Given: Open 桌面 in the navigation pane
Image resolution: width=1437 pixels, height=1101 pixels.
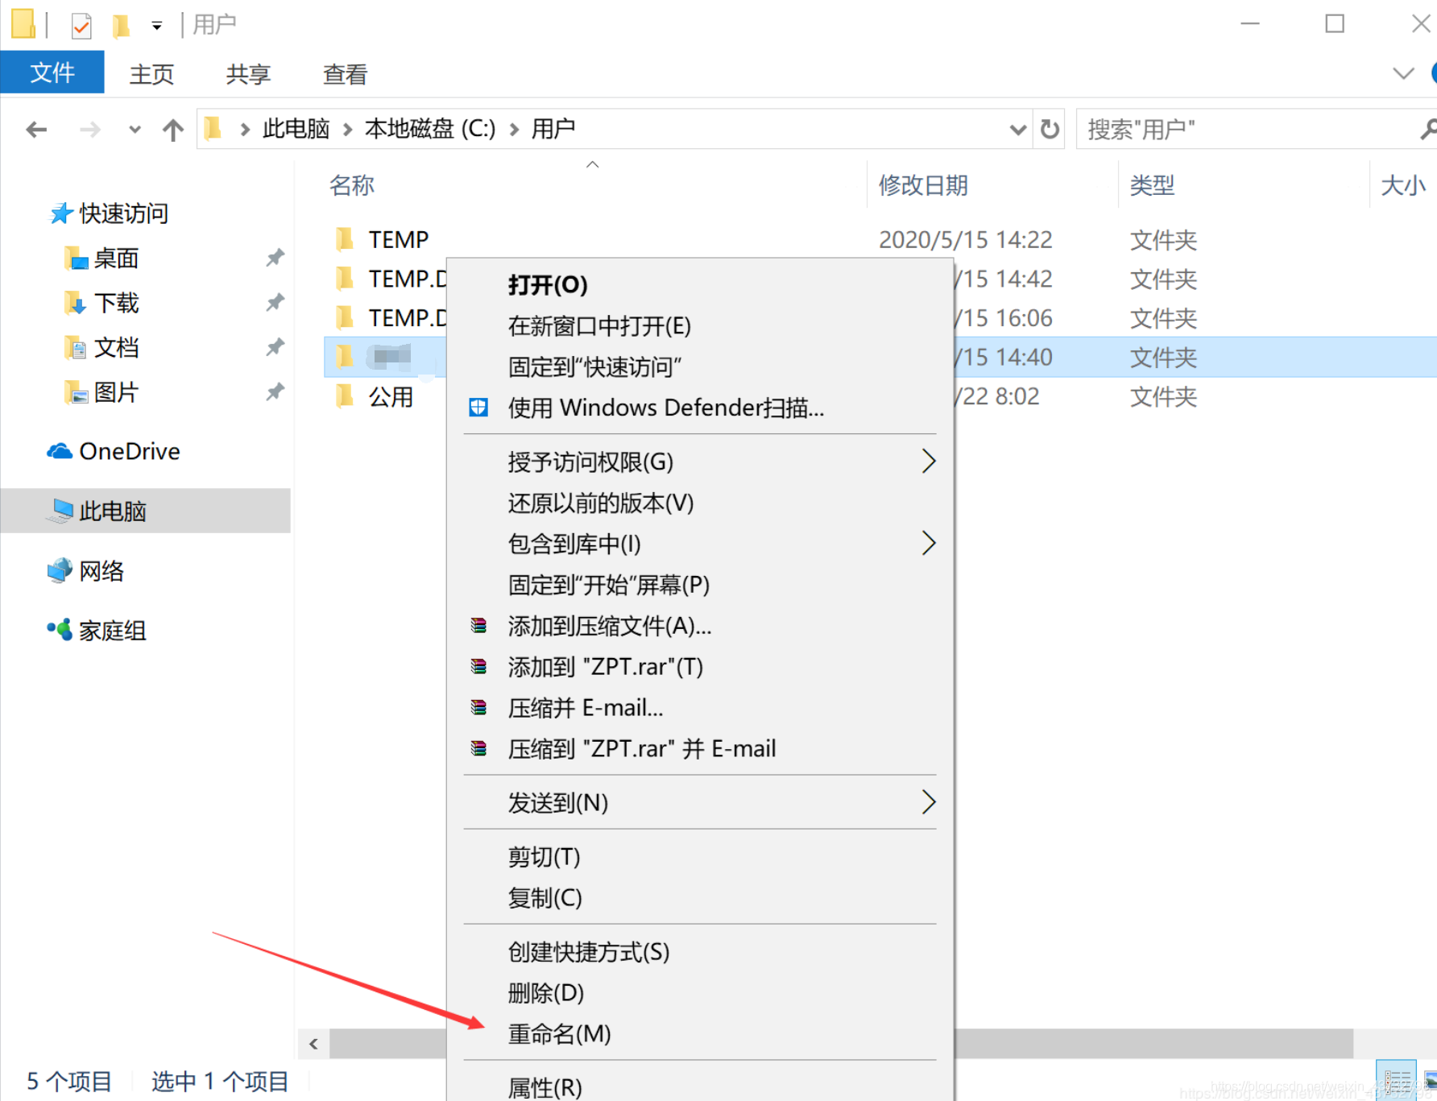Looking at the screenshot, I should (x=101, y=258).
